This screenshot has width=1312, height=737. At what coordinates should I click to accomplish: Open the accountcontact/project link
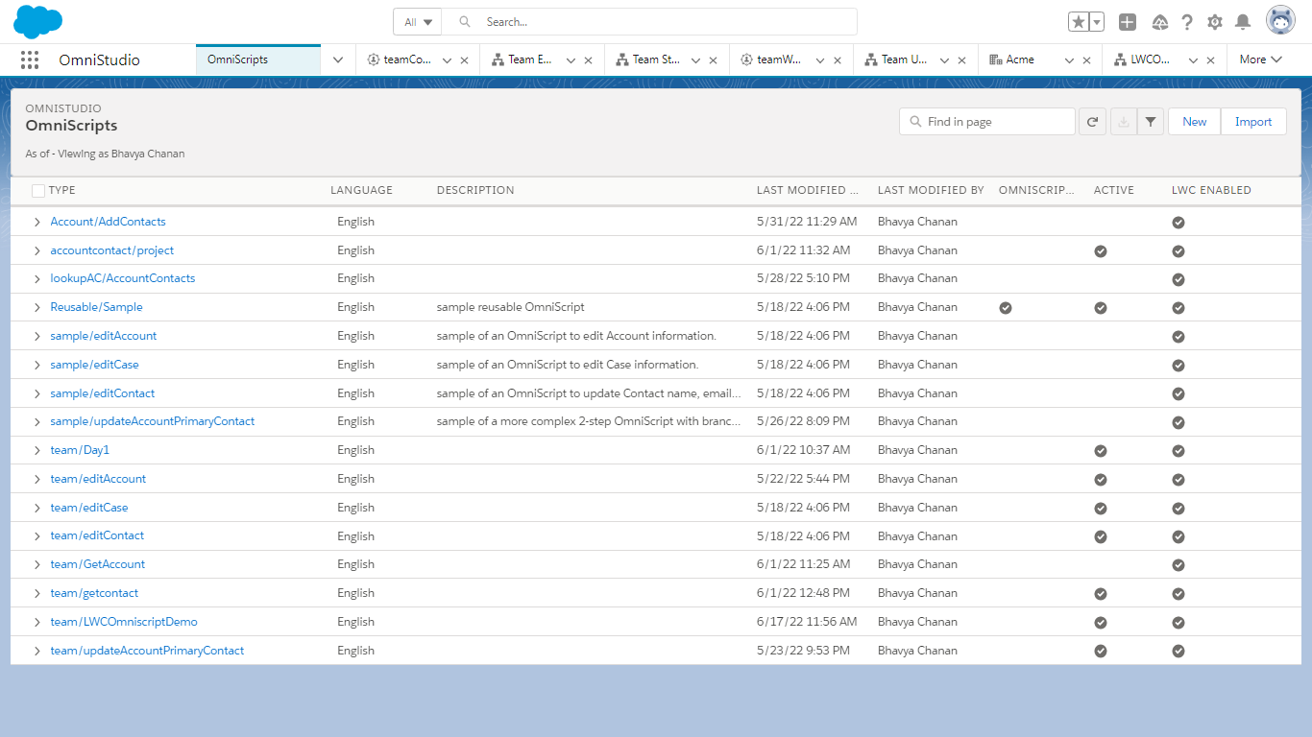(x=112, y=250)
